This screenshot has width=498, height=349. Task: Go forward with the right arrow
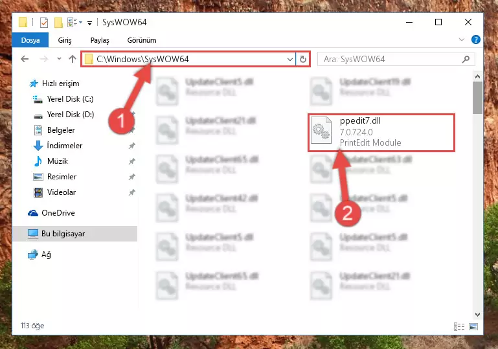44,59
